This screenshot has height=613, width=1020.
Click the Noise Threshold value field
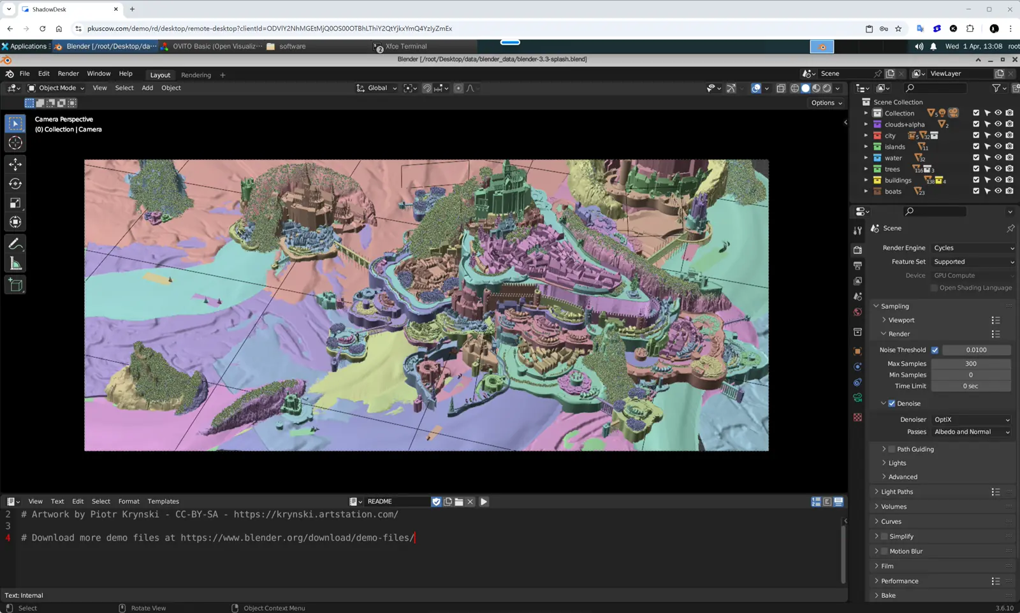976,350
